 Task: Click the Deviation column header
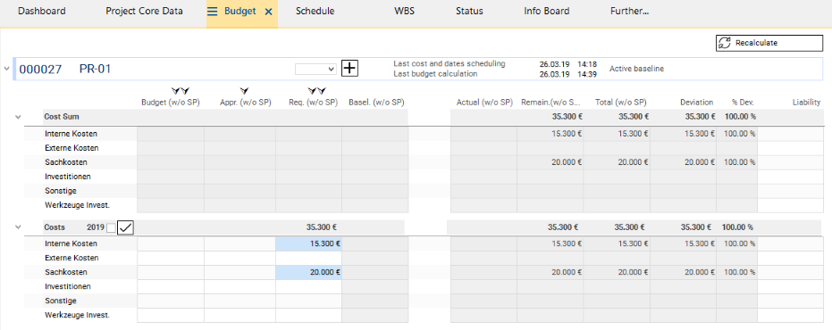tap(697, 103)
